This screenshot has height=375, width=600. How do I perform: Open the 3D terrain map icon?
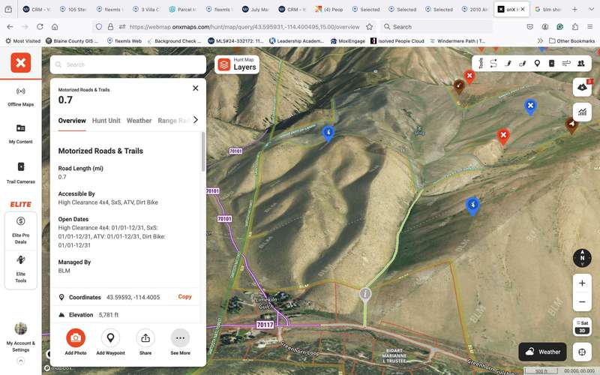(x=582, y=87)
